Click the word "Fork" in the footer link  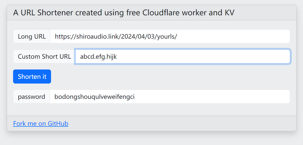pos(18,124)
